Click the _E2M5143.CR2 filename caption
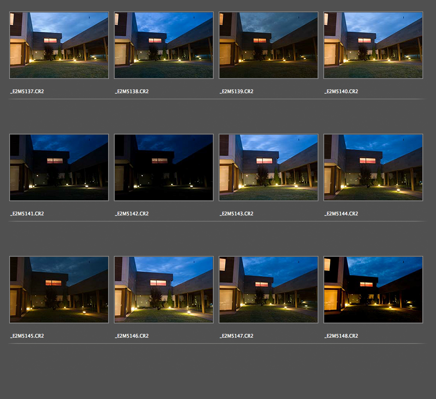Screen dimensions: 436x399 click(x=236, y=214)
